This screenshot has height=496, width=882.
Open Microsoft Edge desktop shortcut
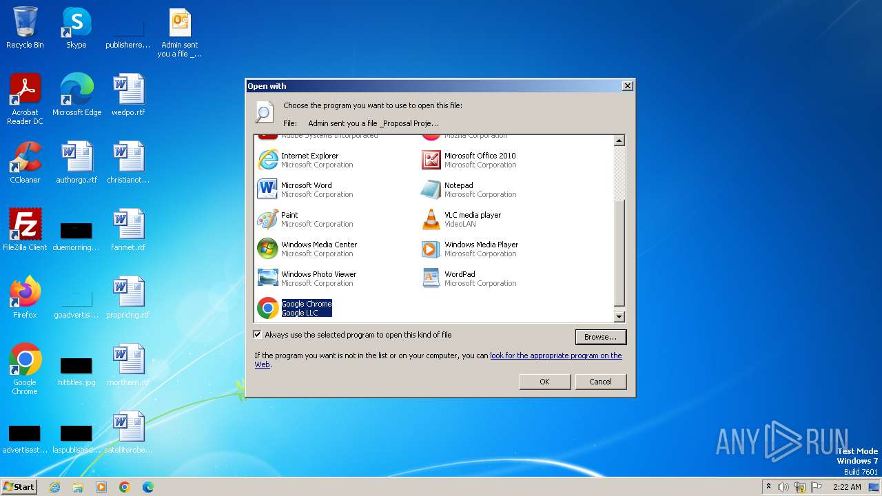point(76,95)
